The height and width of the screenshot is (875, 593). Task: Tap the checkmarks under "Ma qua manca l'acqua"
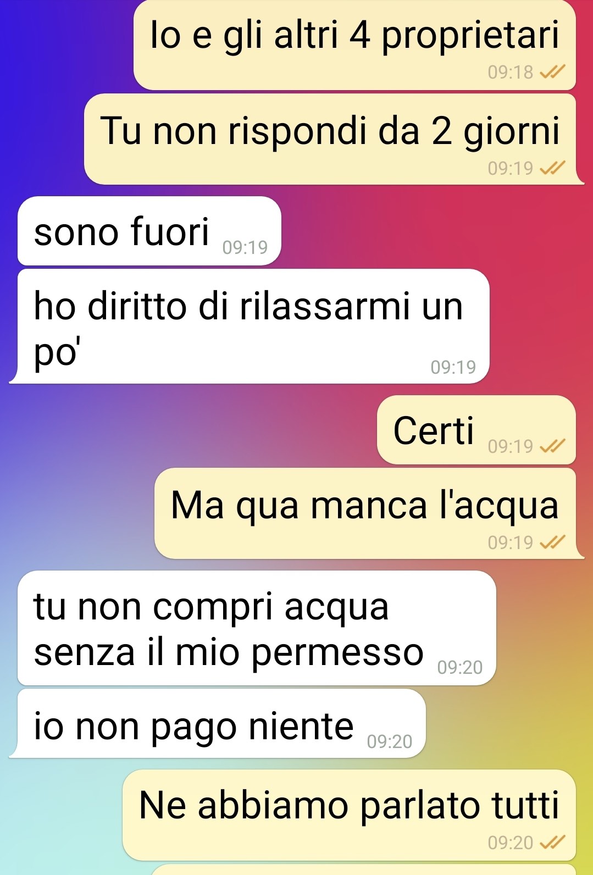(x=552, y=542)
